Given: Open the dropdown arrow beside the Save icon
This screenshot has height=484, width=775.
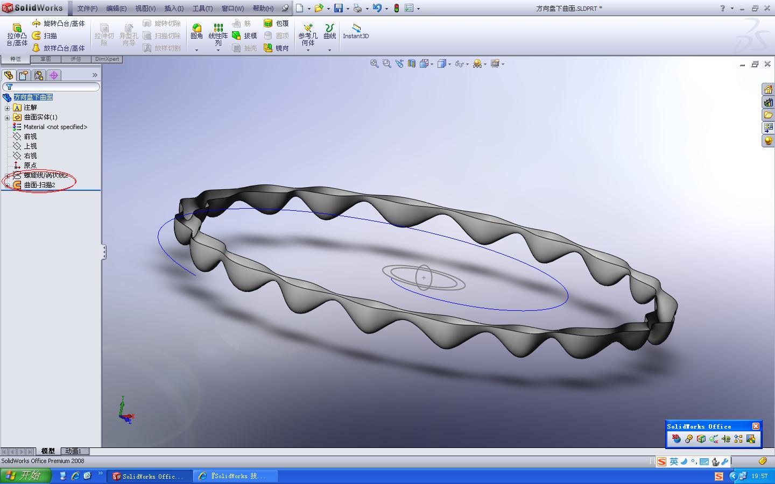Looking at the screenshot, I should click(348, 9).
